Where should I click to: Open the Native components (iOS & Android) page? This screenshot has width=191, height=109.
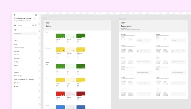click(24, 80)
